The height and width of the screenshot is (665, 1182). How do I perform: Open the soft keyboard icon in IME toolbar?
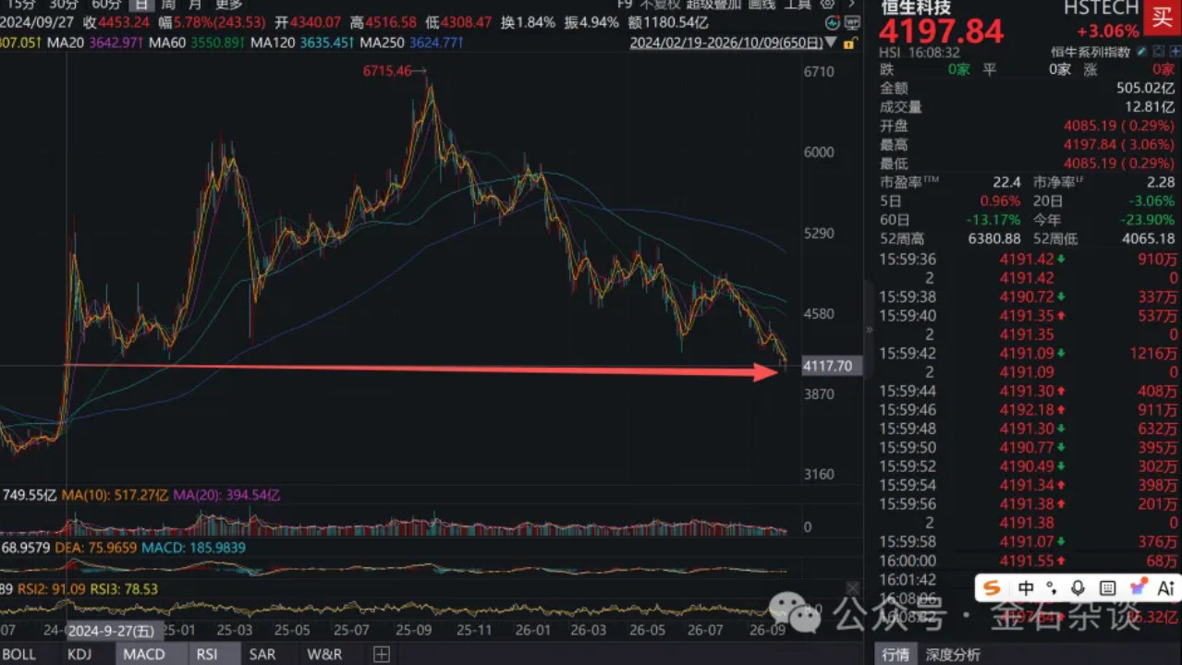[1108, 587]
